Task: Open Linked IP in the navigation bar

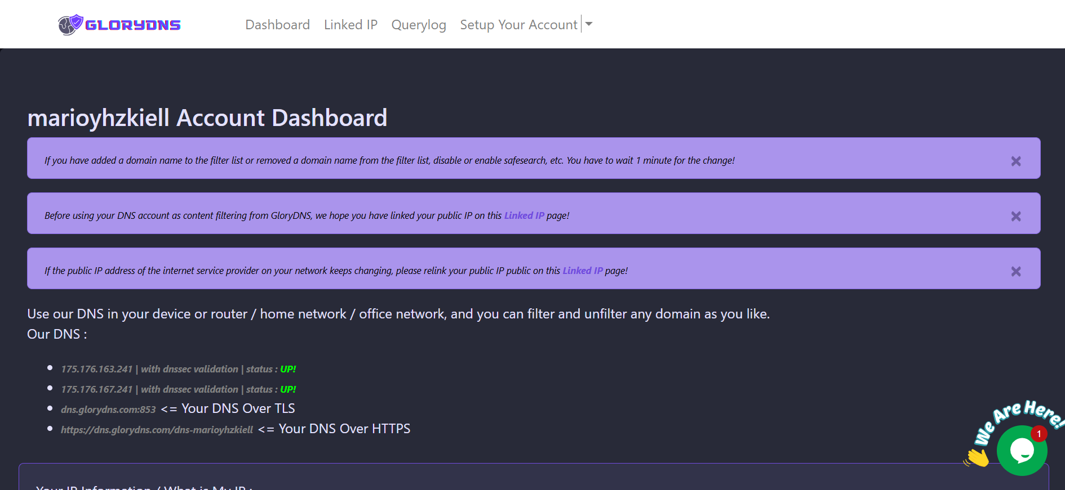Action: pos(350,25)
